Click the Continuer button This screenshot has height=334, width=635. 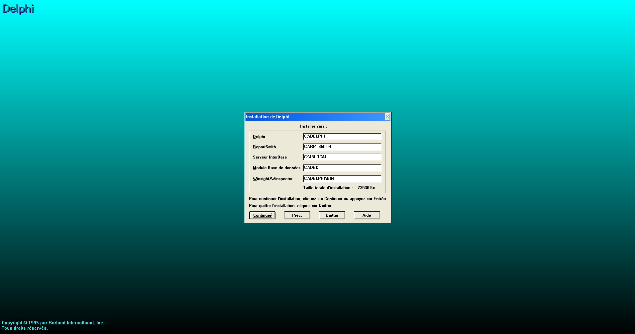coord(262,215)
